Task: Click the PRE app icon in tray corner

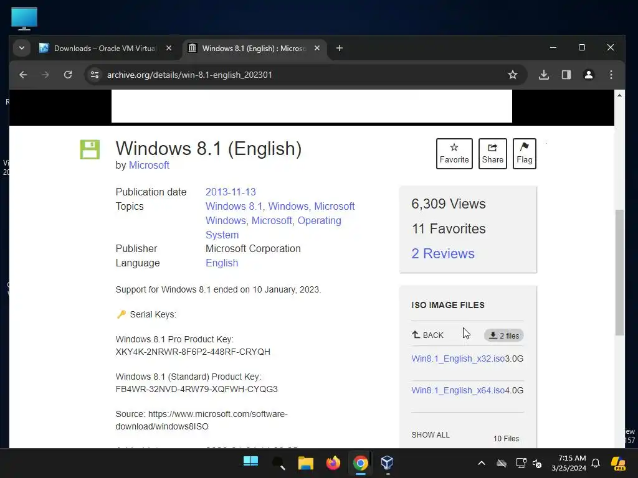Action: pyautogui.click(x=618, y=463)
